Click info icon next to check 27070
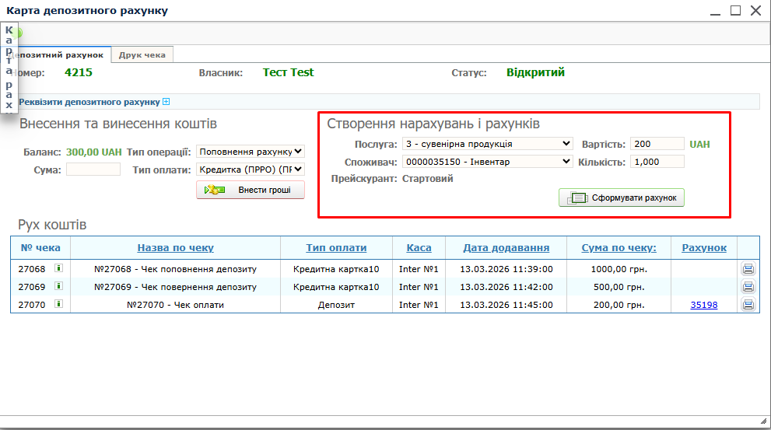 pyautogui.click(x=58, y=304)
